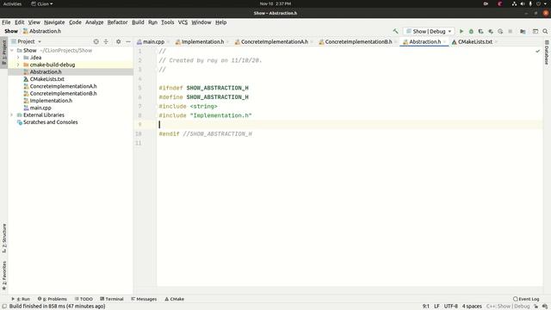This screenshot has height=310, width=551.
Task: Click line 7 #include <string> in editor
Action: [x=188, y=106]
